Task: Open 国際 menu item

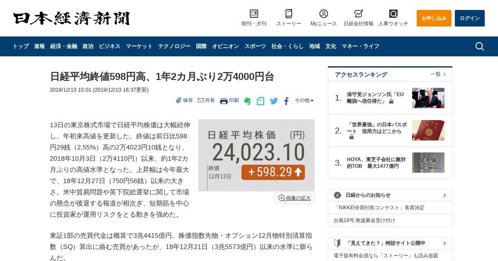Action: (x=201, y=46)
